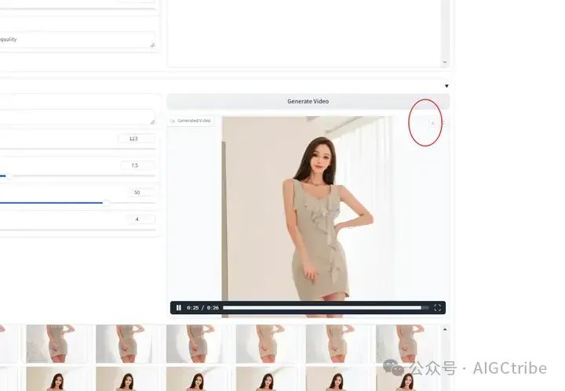
Task: Download the generated video
Action: [x=432, y=123]
